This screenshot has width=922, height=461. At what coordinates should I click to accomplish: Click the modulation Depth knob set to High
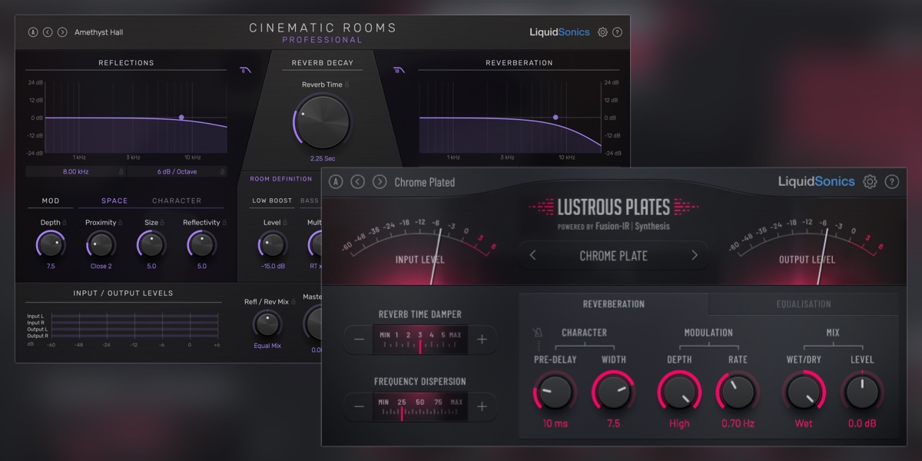click(x=679, y=393)
